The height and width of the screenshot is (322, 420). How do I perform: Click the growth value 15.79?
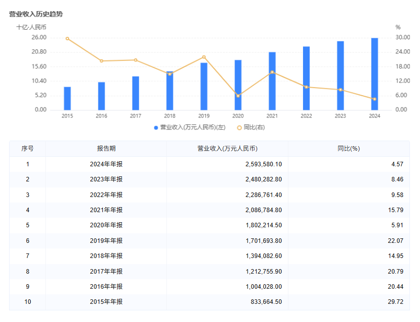tap(396, 210)
